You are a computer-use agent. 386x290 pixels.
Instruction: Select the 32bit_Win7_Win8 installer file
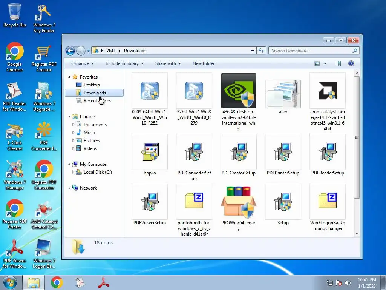click(194, 99)
